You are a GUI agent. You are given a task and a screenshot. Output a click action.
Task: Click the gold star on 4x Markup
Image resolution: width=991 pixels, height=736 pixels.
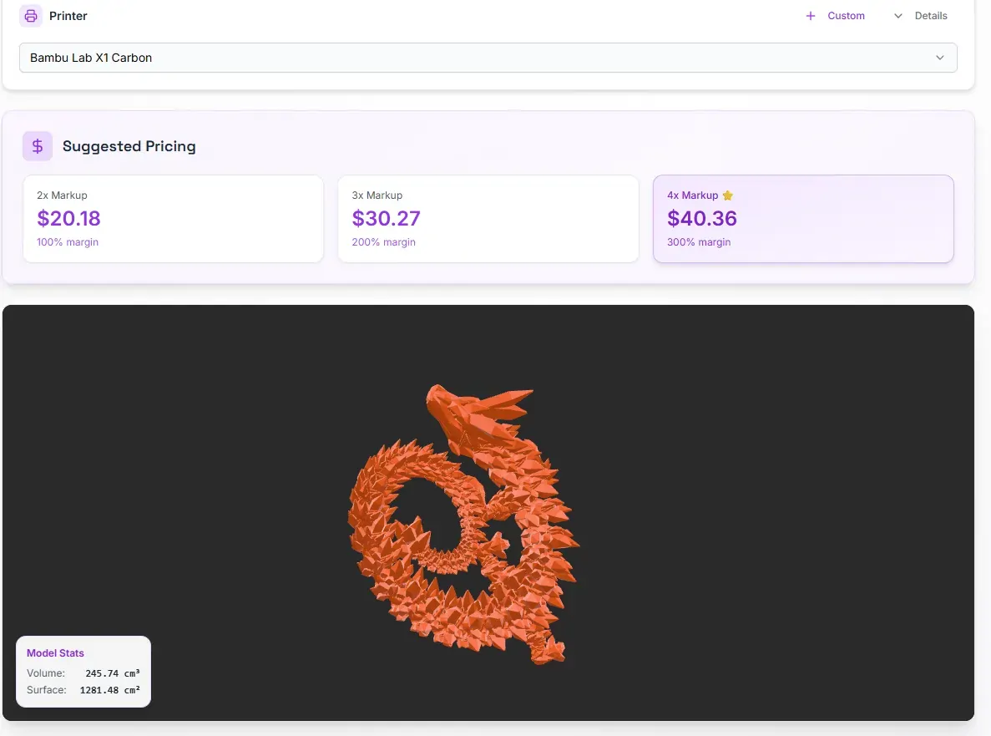click(727, 195)
